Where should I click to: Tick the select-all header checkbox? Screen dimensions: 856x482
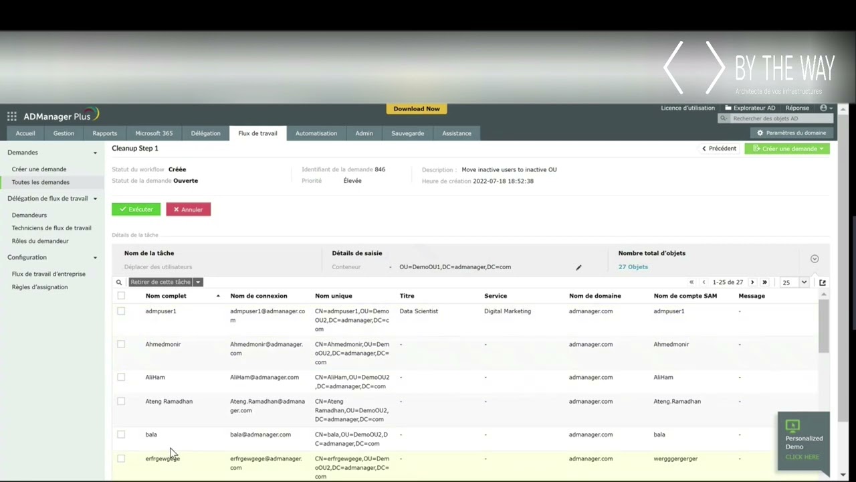point(121,295)
